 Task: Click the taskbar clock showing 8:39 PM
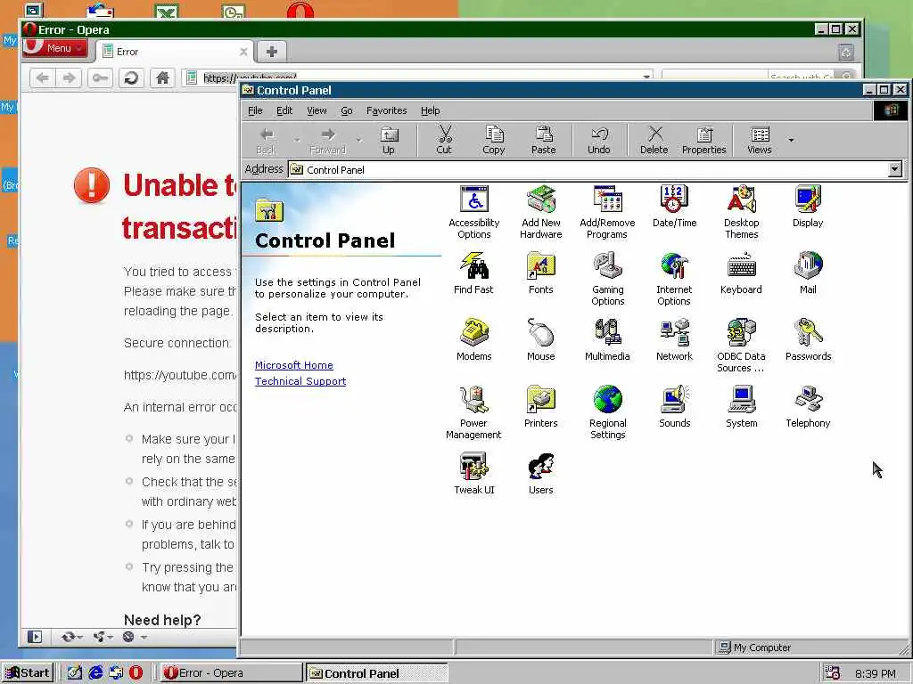pyautogui.click(x=876, y=673)
